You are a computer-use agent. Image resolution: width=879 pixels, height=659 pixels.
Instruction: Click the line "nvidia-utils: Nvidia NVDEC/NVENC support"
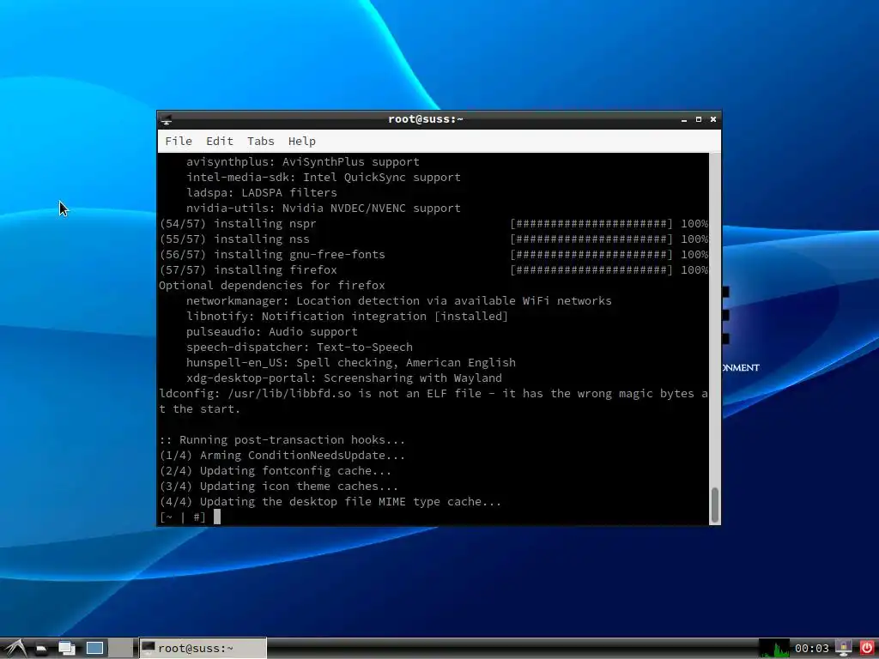(x=324, y=209)
